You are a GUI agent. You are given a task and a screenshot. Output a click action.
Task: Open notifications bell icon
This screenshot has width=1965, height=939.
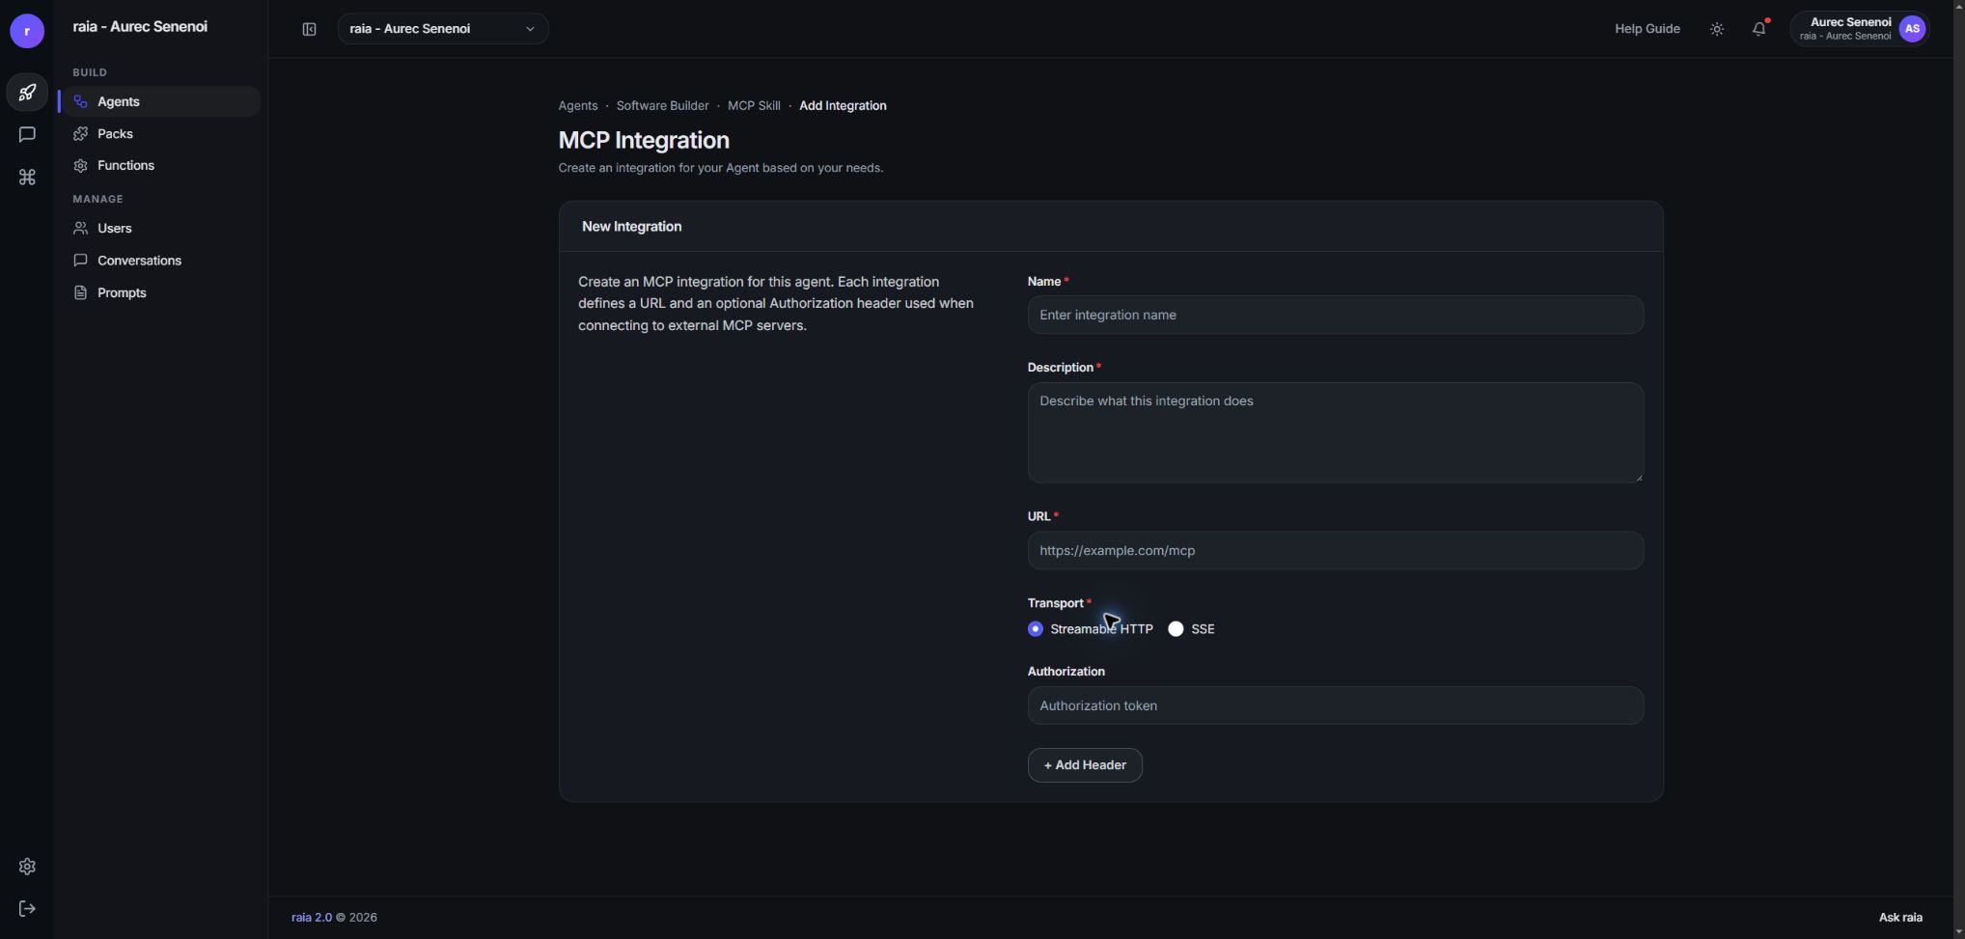(1759, 29)
